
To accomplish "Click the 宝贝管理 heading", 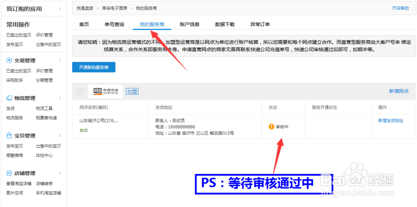I will (x=25, y=136).
